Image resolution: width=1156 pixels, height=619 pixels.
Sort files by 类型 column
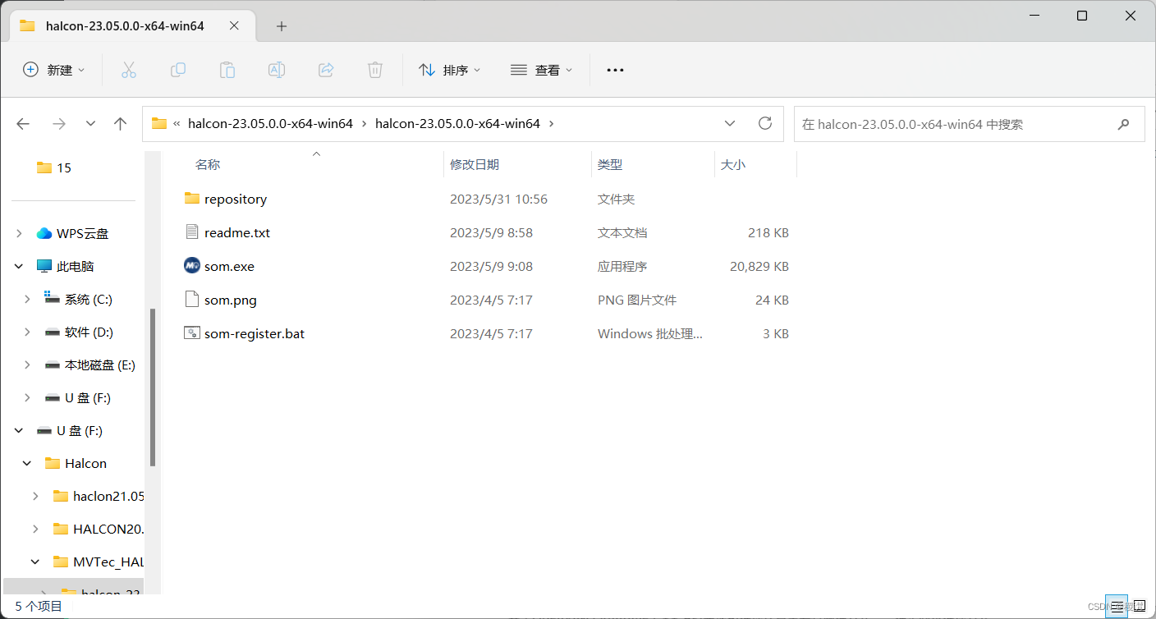tap(610, 164)
